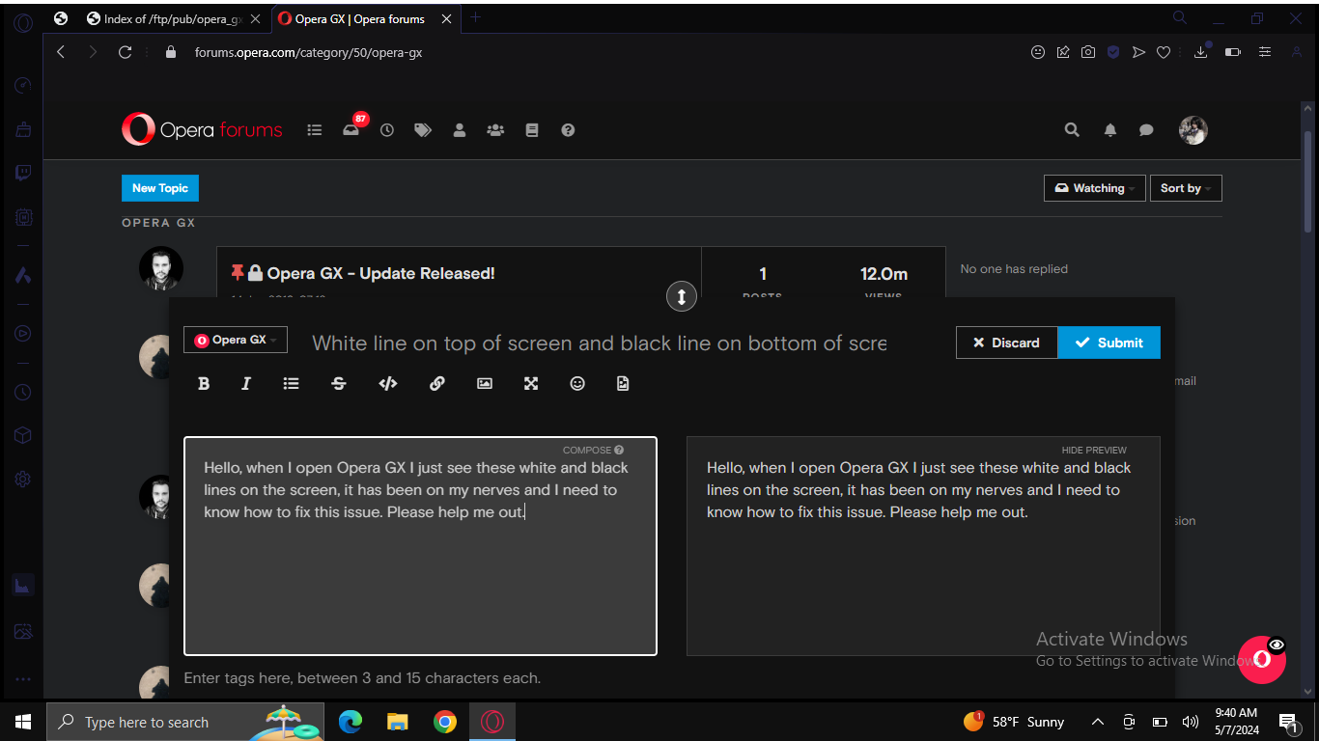Go to Opera forums home logo

coord(202,129)
